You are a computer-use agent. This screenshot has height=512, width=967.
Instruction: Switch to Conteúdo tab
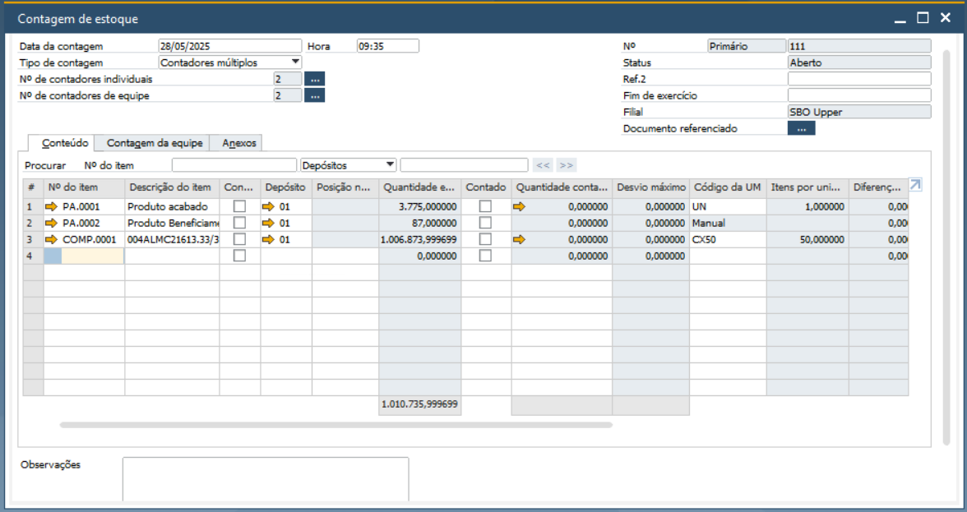(65, 143)
